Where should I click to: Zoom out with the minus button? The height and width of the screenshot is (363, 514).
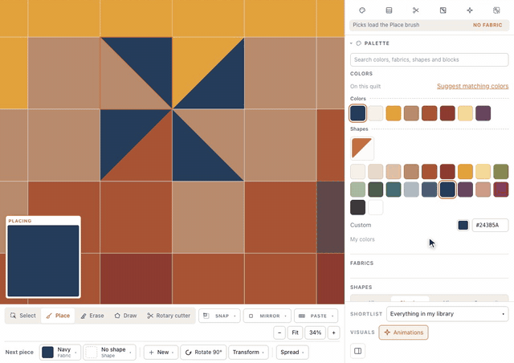[x=279, y=332]
